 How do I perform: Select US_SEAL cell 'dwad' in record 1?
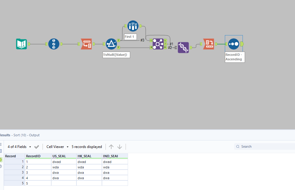64,162
